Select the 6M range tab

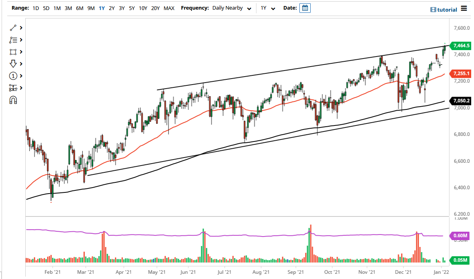(x=79, y=8)
